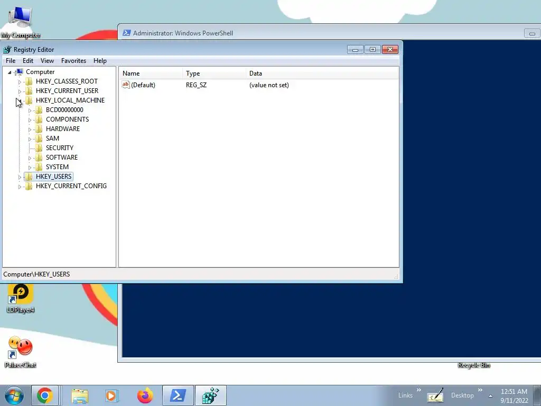Expand the Links toolbar chevron
Viewport: 541px width, 406px height.
tap(418, 390)
